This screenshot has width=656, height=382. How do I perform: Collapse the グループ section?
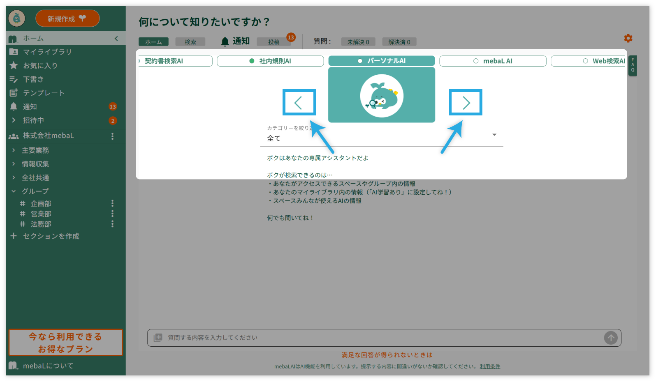(x=14, y=191)
